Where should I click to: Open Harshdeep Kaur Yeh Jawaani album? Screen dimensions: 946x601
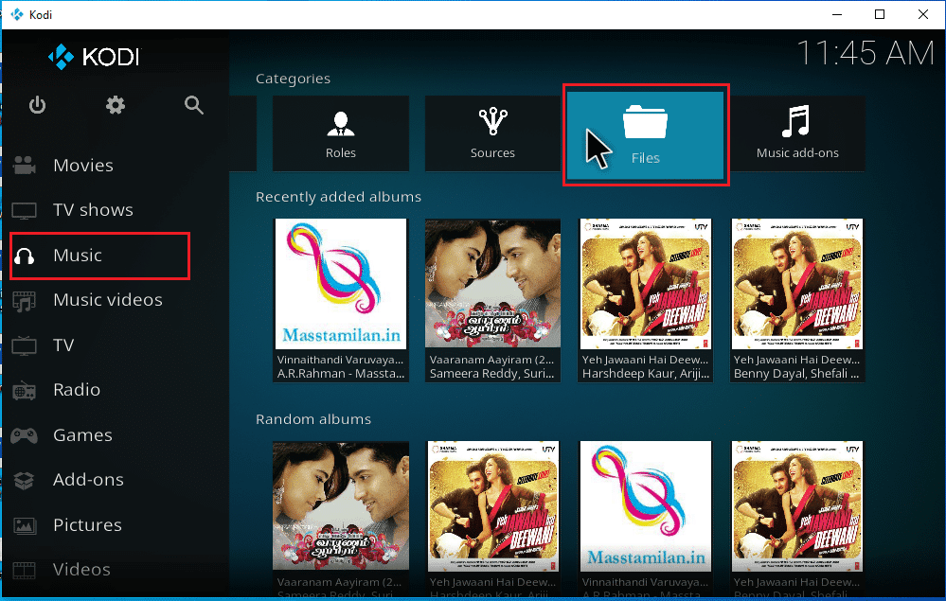click(645, 299)
